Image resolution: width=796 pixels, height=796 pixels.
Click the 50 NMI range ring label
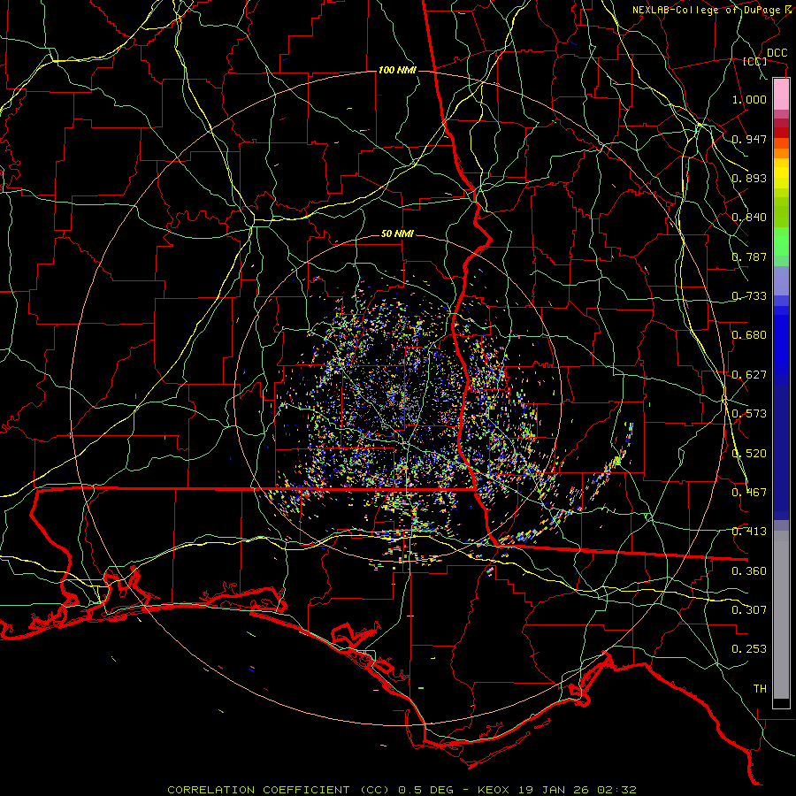[397, 233]
